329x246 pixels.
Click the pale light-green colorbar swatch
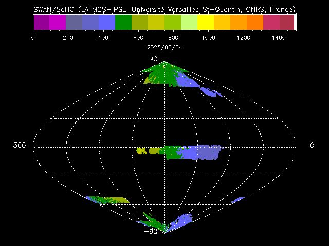189,22
